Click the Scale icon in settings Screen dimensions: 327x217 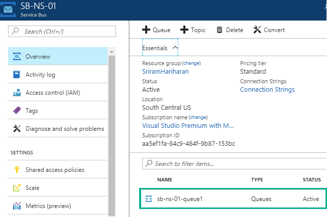click(x=16, y=188)
